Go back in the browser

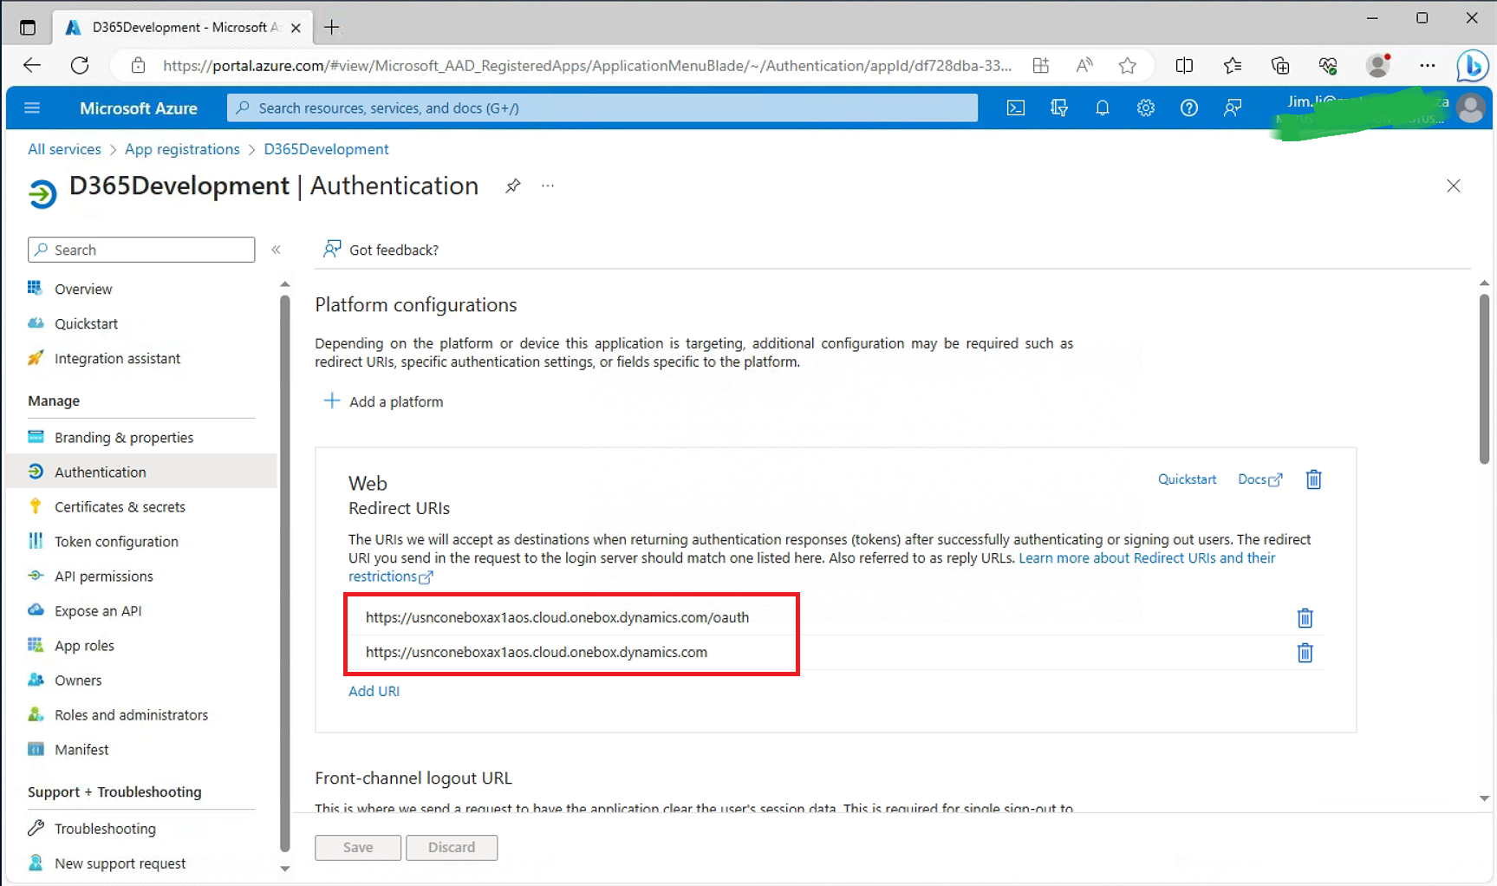coord(32,65)
